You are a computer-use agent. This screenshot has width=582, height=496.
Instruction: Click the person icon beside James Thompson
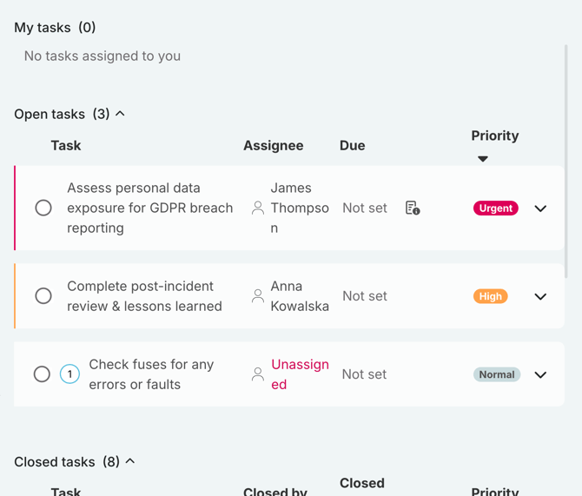[x=258, y=208]
